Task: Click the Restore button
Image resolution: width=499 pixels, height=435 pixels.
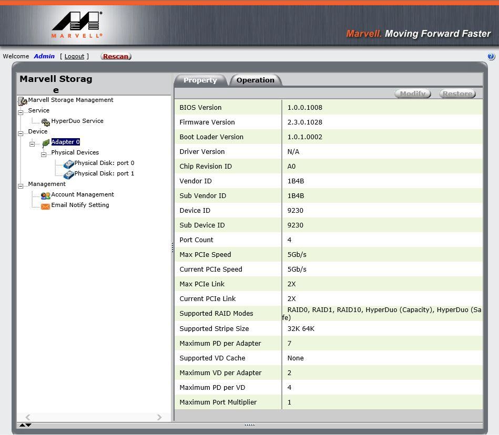Action: [457, 94]
